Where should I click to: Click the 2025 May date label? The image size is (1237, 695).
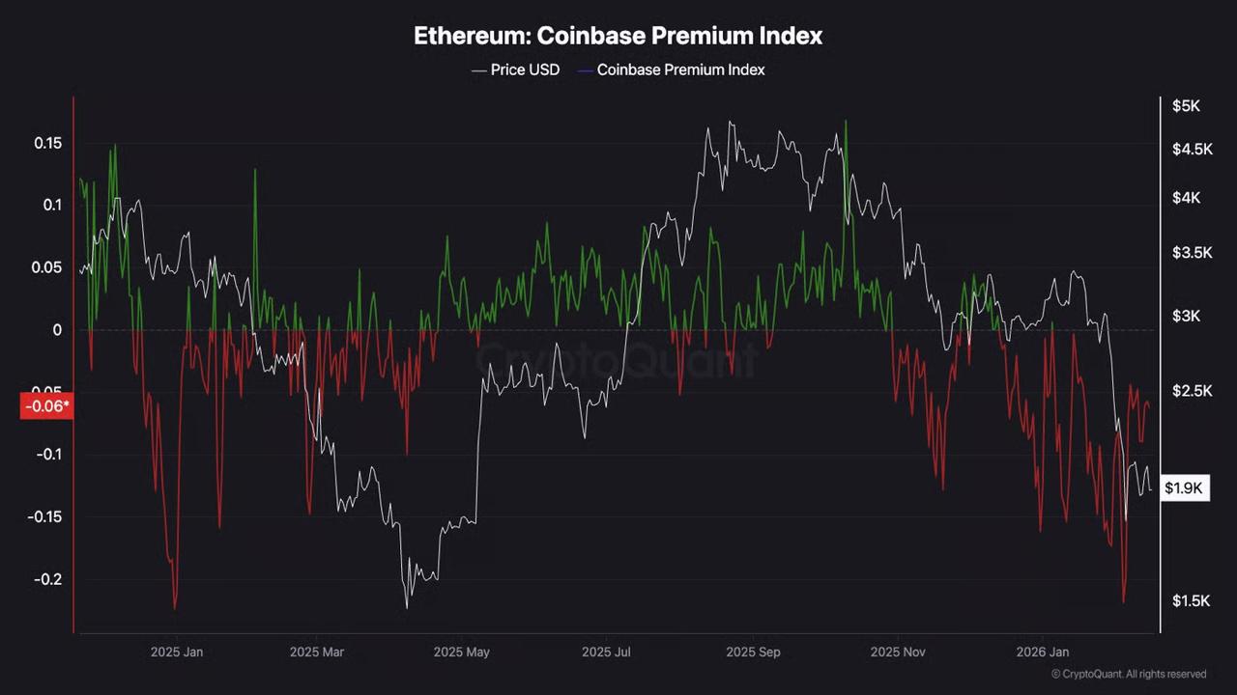(x=461, y=653)
